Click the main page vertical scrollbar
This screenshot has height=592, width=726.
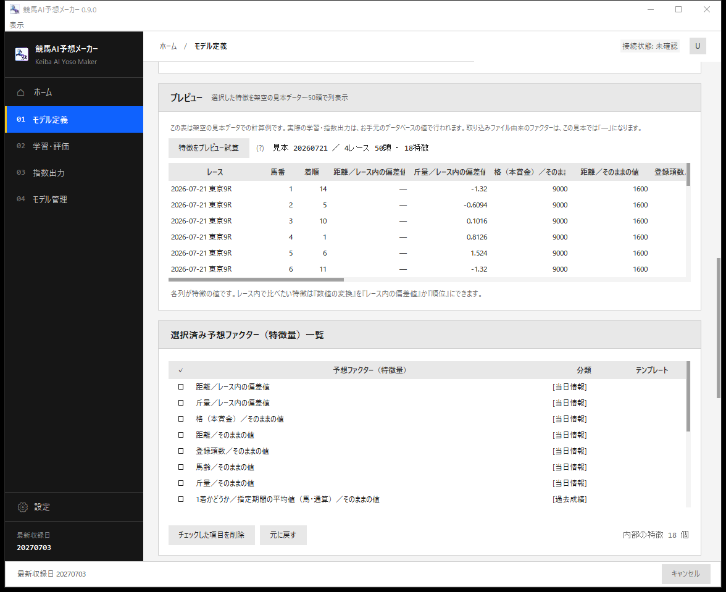pos(718,328)
